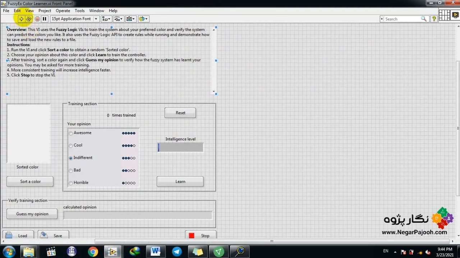Click the connector pane grid icon

(444, 15)
